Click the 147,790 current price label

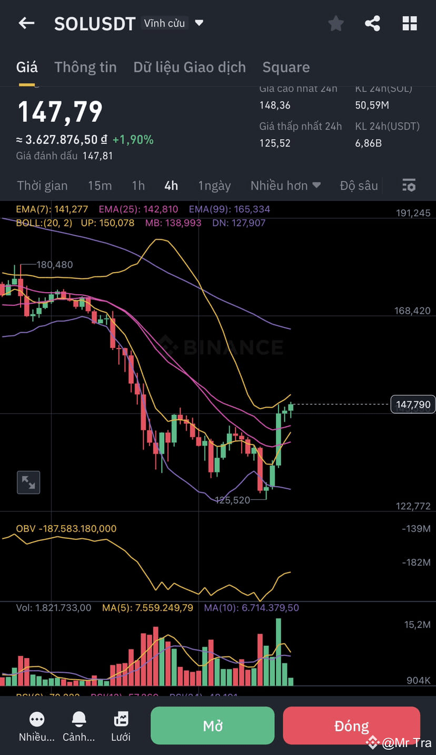[x=413, y=404]
